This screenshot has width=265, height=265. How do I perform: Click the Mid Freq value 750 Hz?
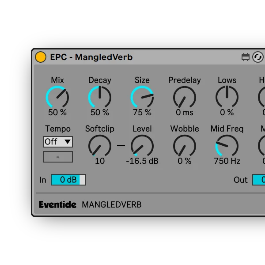tap(227, 161)
